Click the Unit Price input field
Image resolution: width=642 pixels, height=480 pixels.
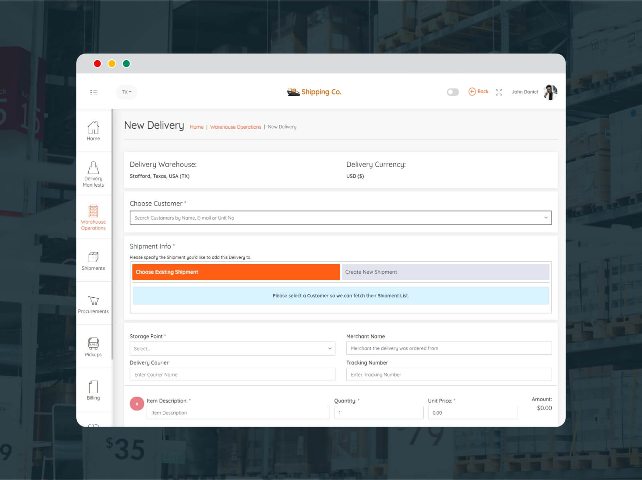(x=473, y=413)
